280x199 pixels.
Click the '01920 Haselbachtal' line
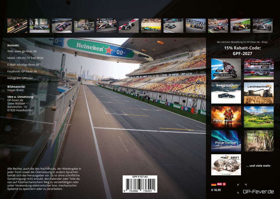(x=20, y=110)
